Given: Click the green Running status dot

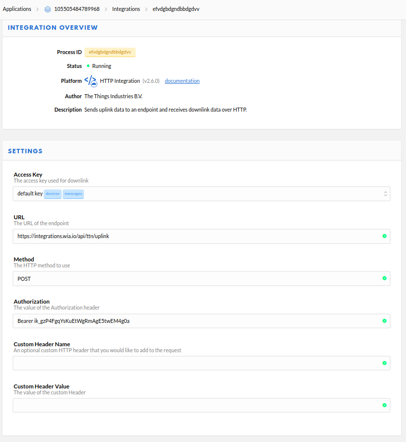Looking at the screenshot, I should 88,66.
